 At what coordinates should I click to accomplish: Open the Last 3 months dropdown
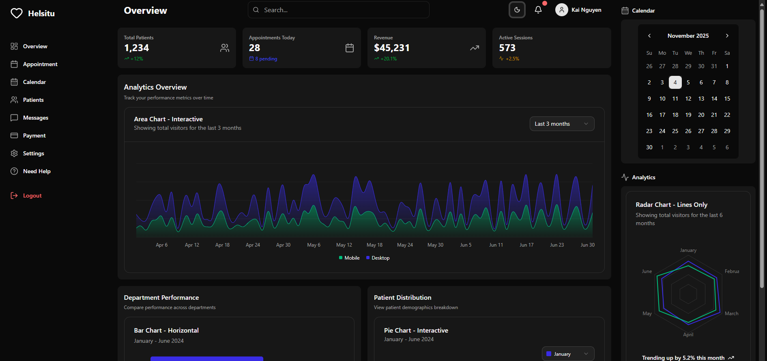pos(562,124)
